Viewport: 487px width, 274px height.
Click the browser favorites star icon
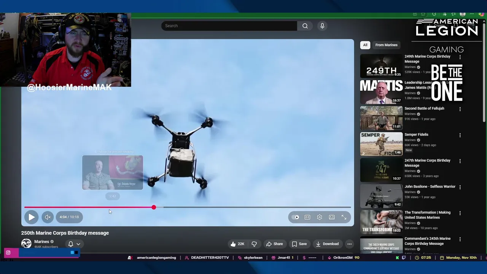pos(423,14)
